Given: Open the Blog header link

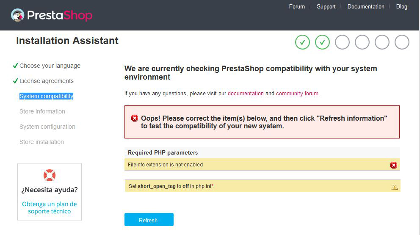Looking at the screenshot, I should click(401, 6).
